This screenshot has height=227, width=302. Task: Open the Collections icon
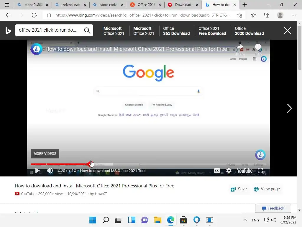[x=267, y=15]
